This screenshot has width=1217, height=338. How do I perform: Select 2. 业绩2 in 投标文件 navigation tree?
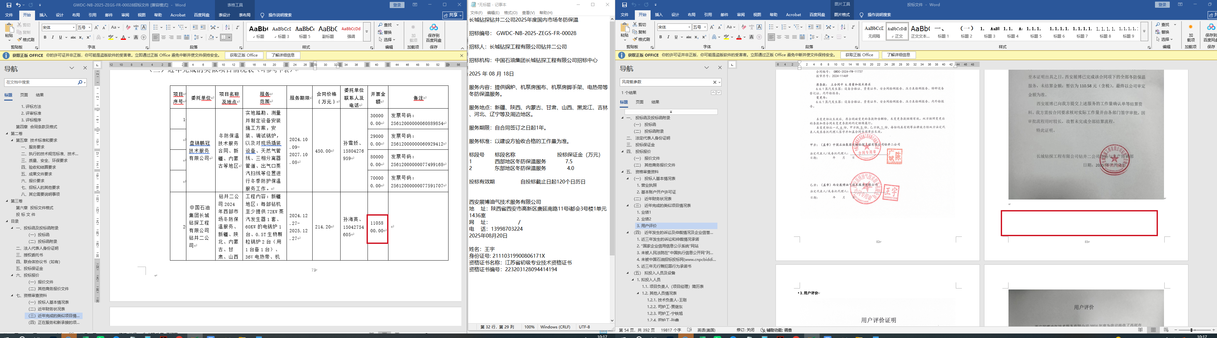(644, 219)
